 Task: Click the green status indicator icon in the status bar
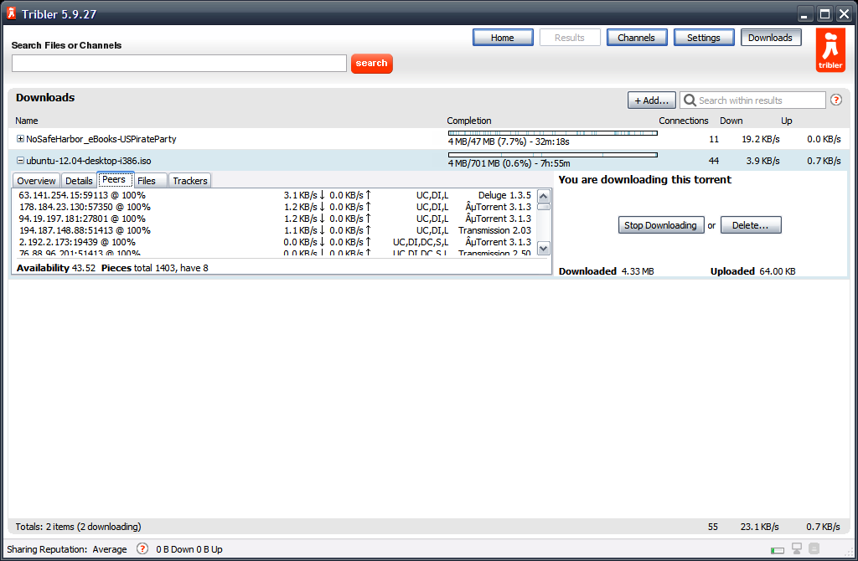click(x=777, y=550)
